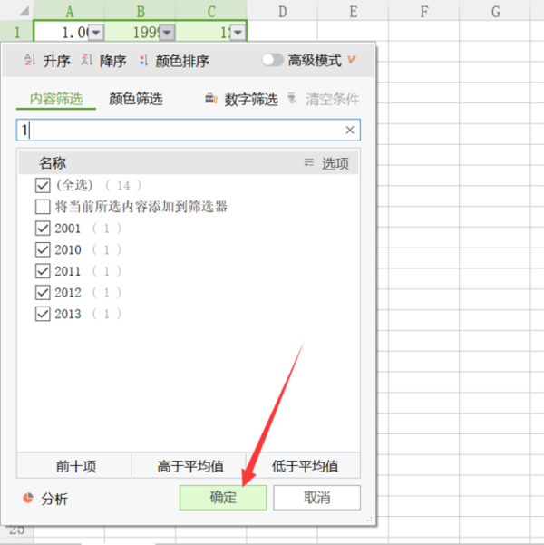Uncheck the 2011 checkbox

[x=43, y=271]
